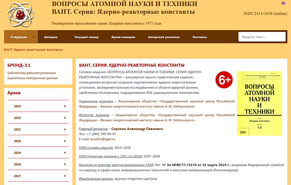The height and width of the screenshot is (185, 291).
Task: Open the Авторам menu item
Action: coord(50,37)
